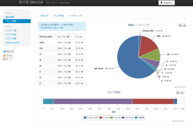Screen dimensions: 193x128
Task: Click the red CLEAR bar segment
Action: [153, 101]
